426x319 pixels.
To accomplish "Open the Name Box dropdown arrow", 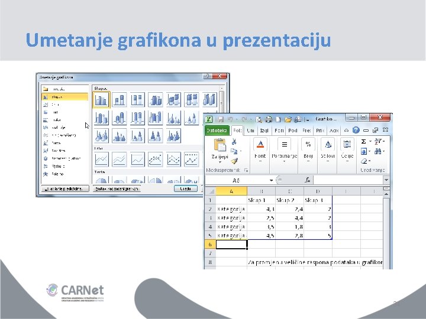I will [271, 180].
